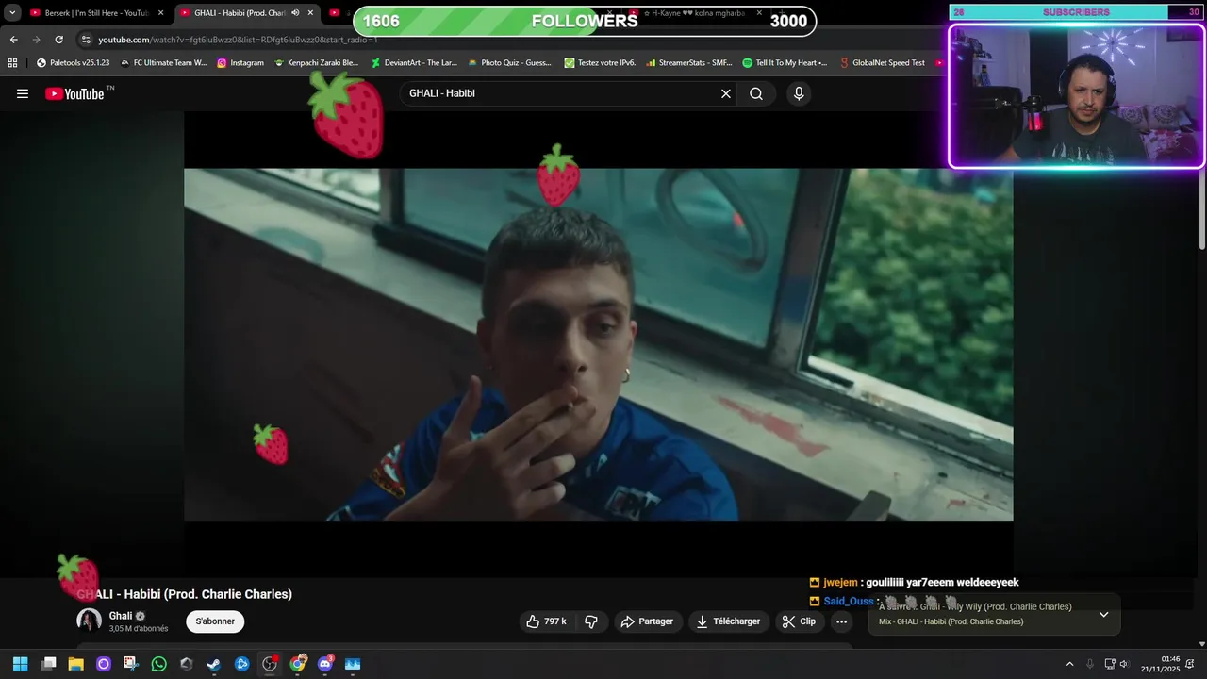This screenshot has height=679, width=1207.
Task: Mute the GHALI tab via speaker icon
Action: click(x=295, y=13)
